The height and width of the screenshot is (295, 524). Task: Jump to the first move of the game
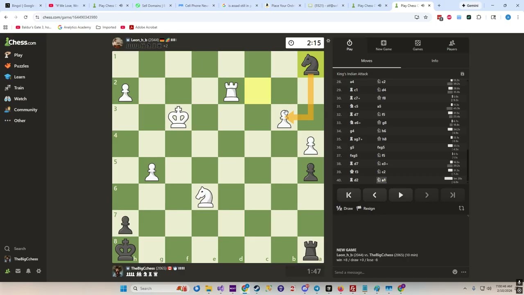pyautogui.click(x=349, y=195)
